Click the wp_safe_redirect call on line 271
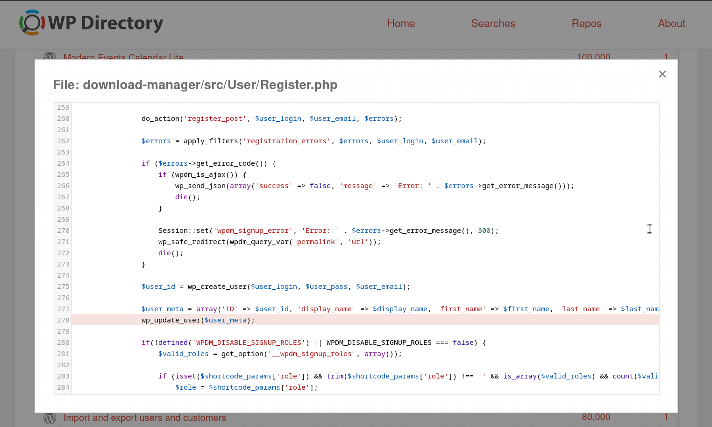The width and height of the screenshot is (712, 427). (192, 242)
